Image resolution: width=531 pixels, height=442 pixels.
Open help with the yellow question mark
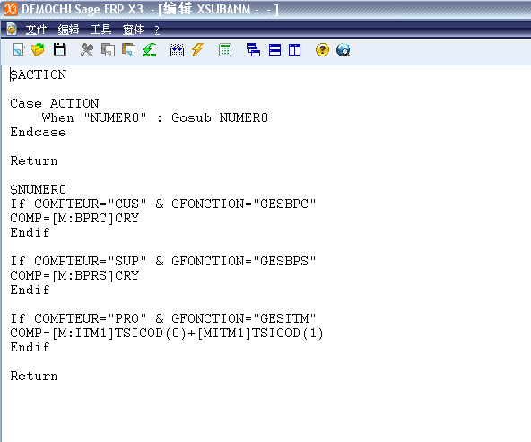[322, 50]
